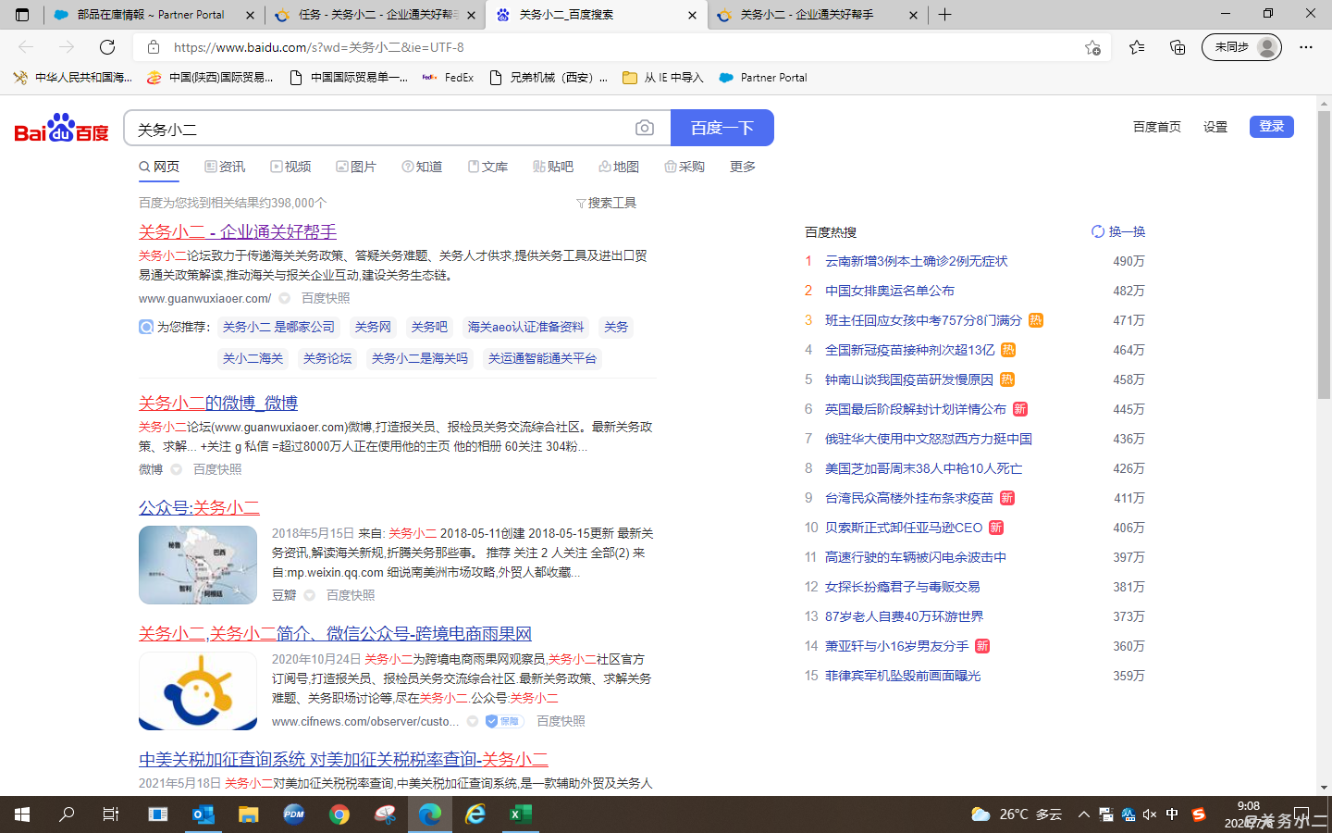Open the Edge settings ellipsis menu
This screenshot has width=1332, height=833.
click(x=1306, y=47)
